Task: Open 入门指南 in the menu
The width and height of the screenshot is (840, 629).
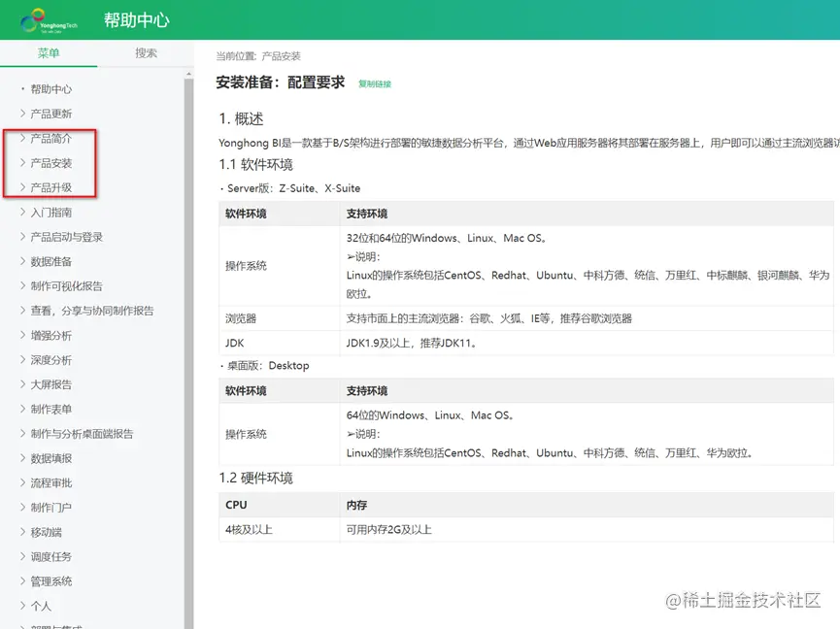Action: click(50, 212)
